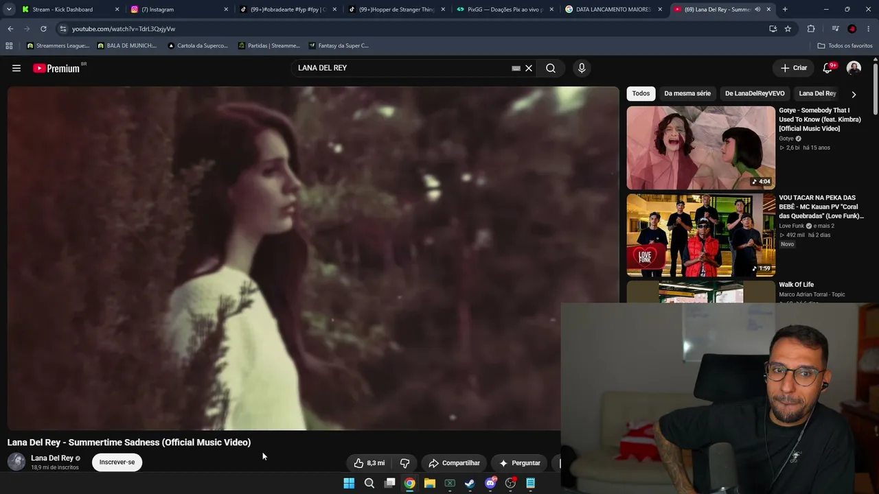
Task: Go to YouTube Premium home logo
Action: (x=56, y=68)
